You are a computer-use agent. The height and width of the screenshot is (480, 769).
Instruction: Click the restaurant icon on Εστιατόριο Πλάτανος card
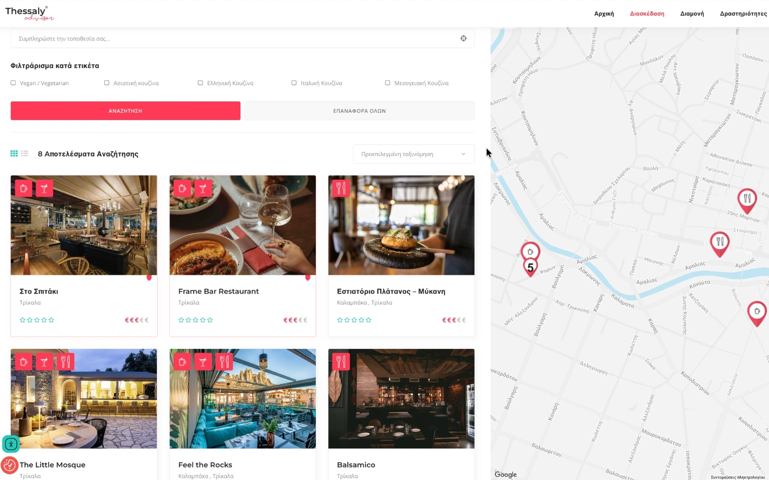pyautogui.click(x=341, y=189)
